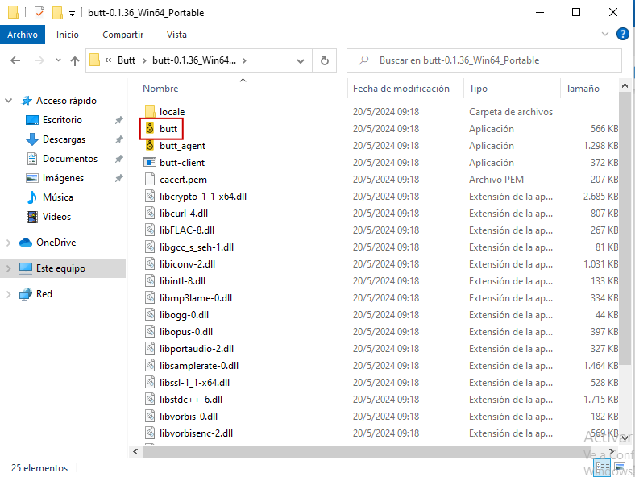The width and height of the screenshot is (635, 477).
Task: Open Descargas from quick access
Action: [x=64, y=139]
